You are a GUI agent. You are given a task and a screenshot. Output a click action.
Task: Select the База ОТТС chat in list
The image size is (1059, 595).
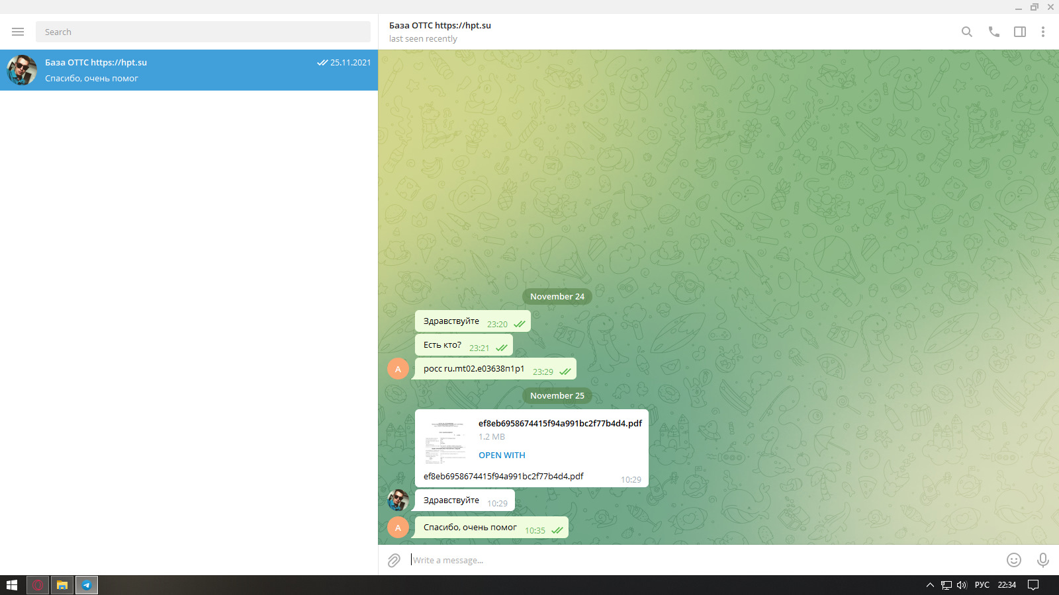click(189, 70)
